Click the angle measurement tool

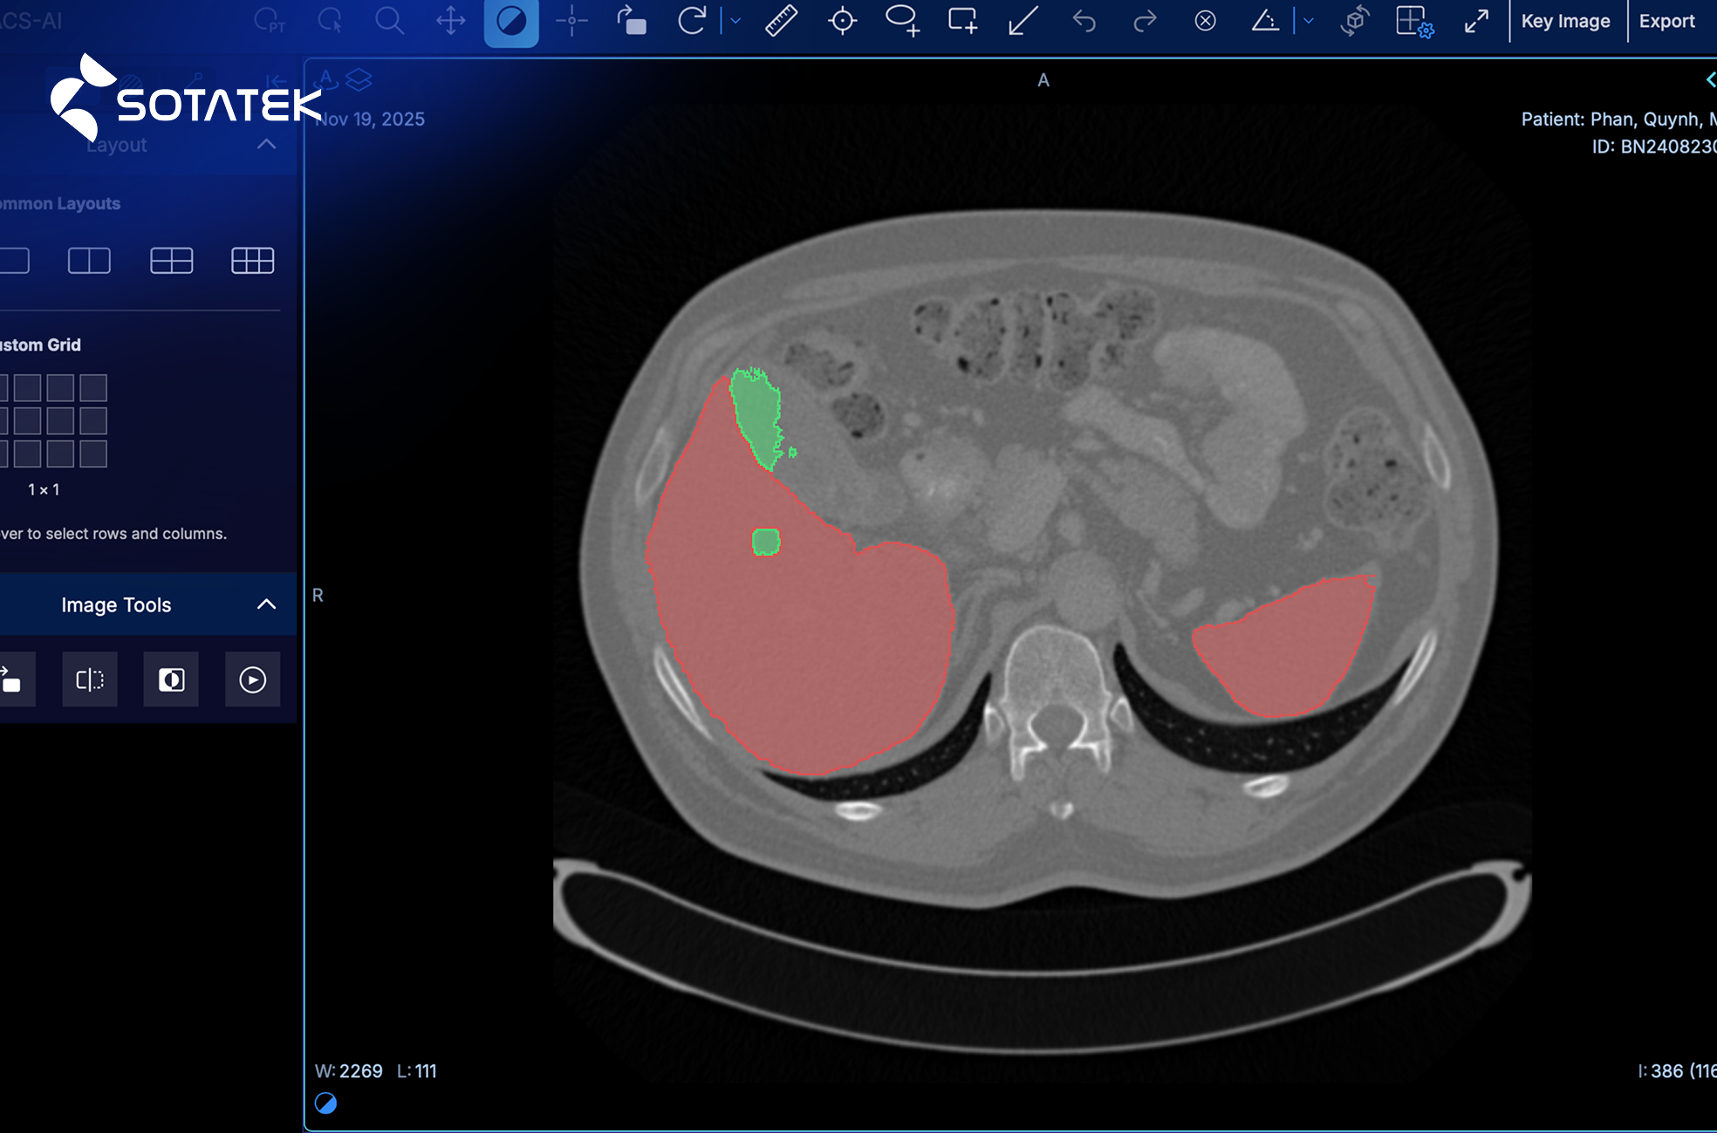(x=1264, y=21)
